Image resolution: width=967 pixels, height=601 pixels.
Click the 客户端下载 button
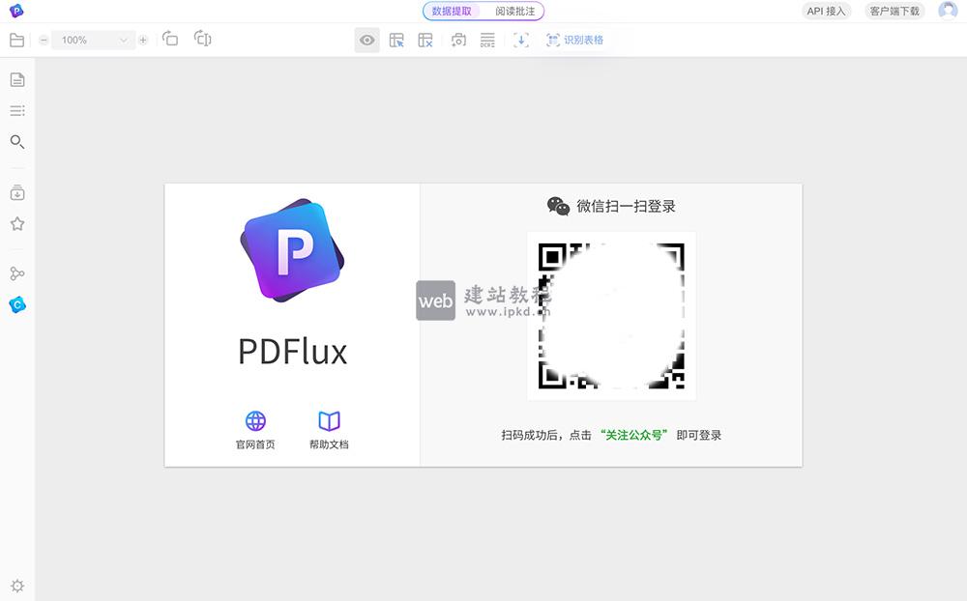pyautogui.click(x=893, y=11)
